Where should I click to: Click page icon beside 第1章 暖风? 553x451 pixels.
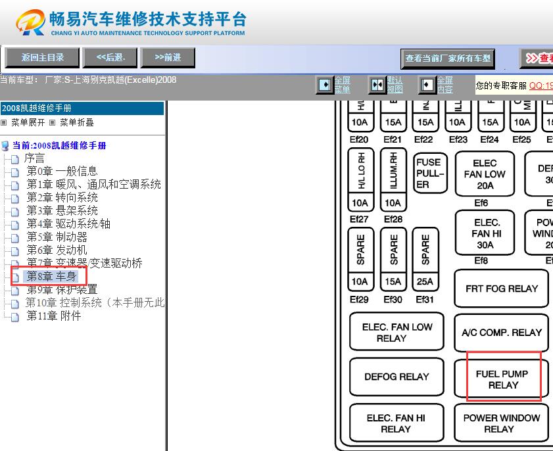tap(15, 185)
